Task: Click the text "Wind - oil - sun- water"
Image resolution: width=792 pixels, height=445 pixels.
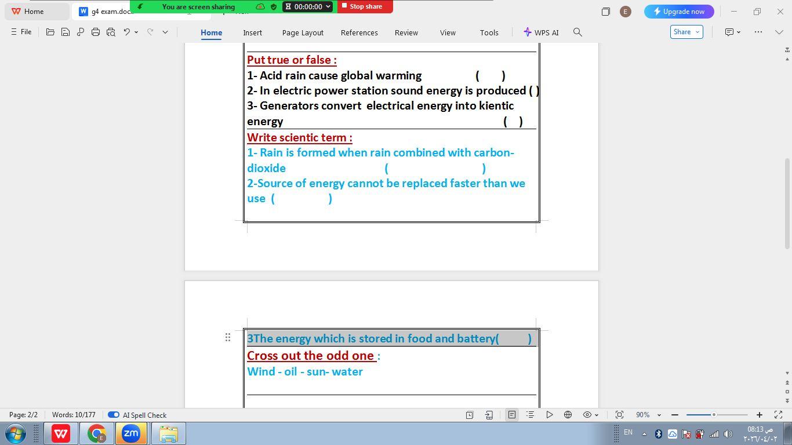Action: coord(305,371)
